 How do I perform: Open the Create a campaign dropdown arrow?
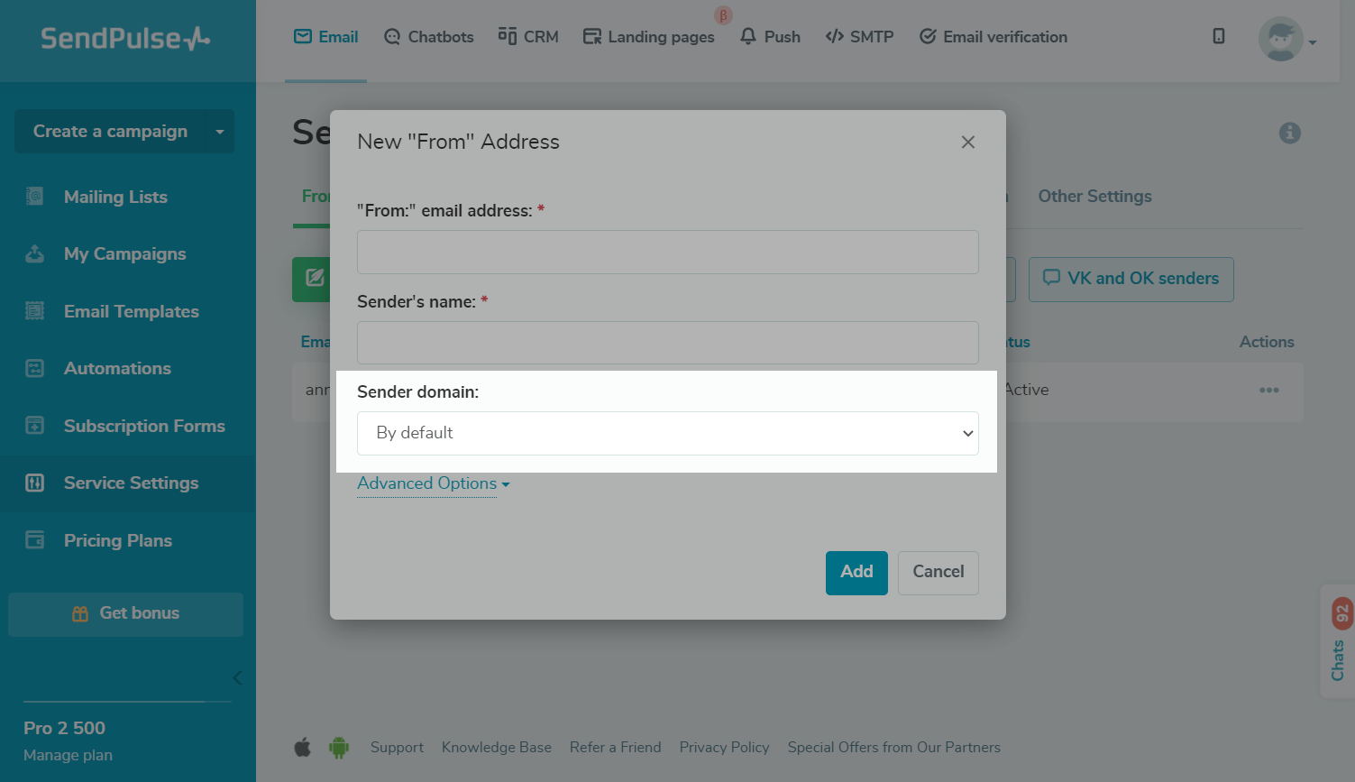coord(220,132)
